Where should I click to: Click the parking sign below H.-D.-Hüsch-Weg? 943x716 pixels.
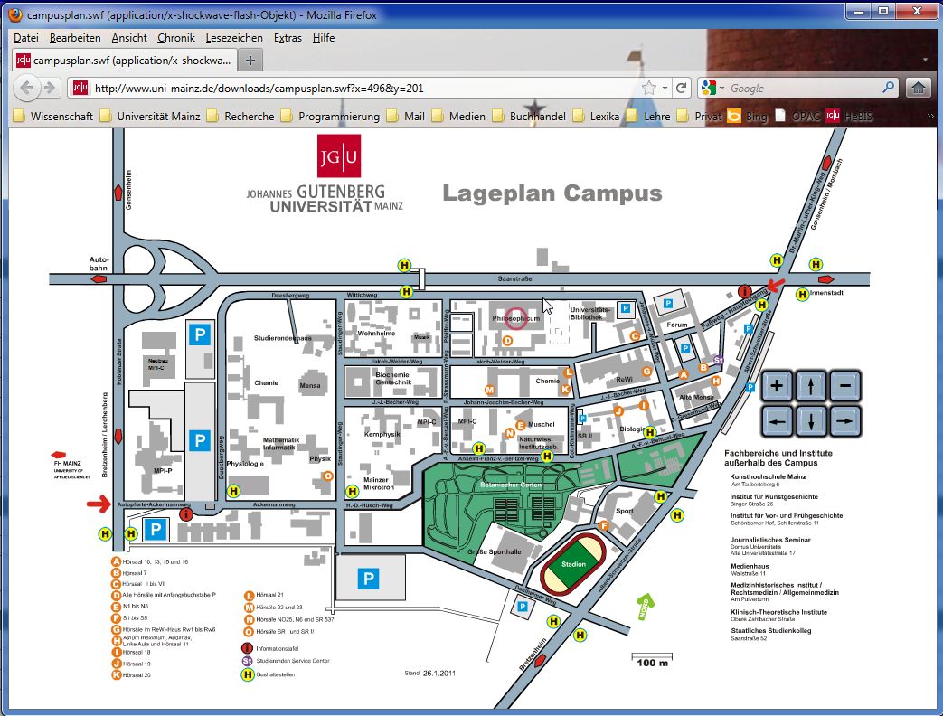point(368,579)
